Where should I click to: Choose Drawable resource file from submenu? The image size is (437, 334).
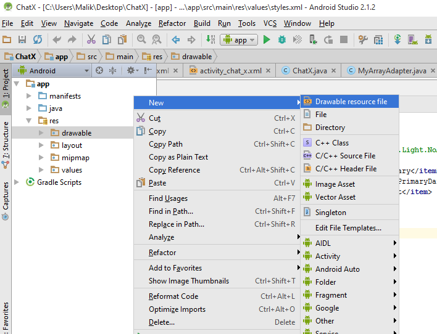point(350,102)
